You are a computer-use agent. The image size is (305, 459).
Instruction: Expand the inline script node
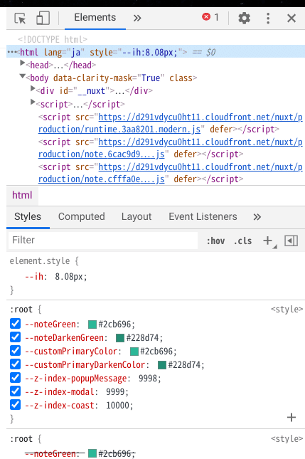point(33,102)
